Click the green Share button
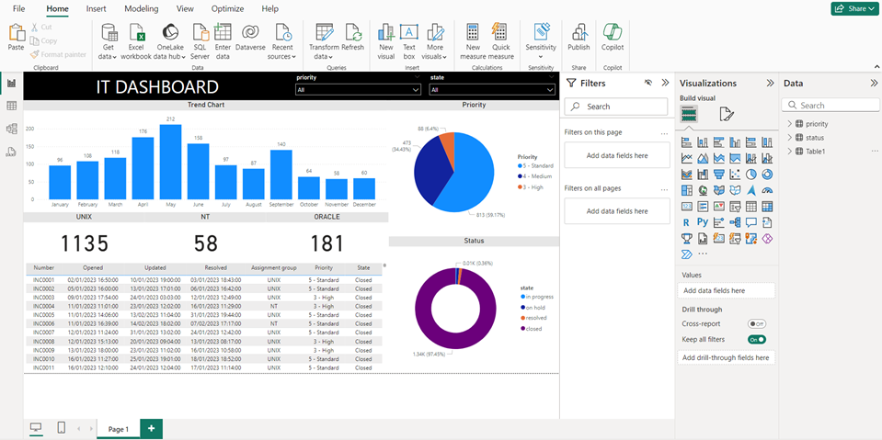882x440 pixels. click(853, 8)
